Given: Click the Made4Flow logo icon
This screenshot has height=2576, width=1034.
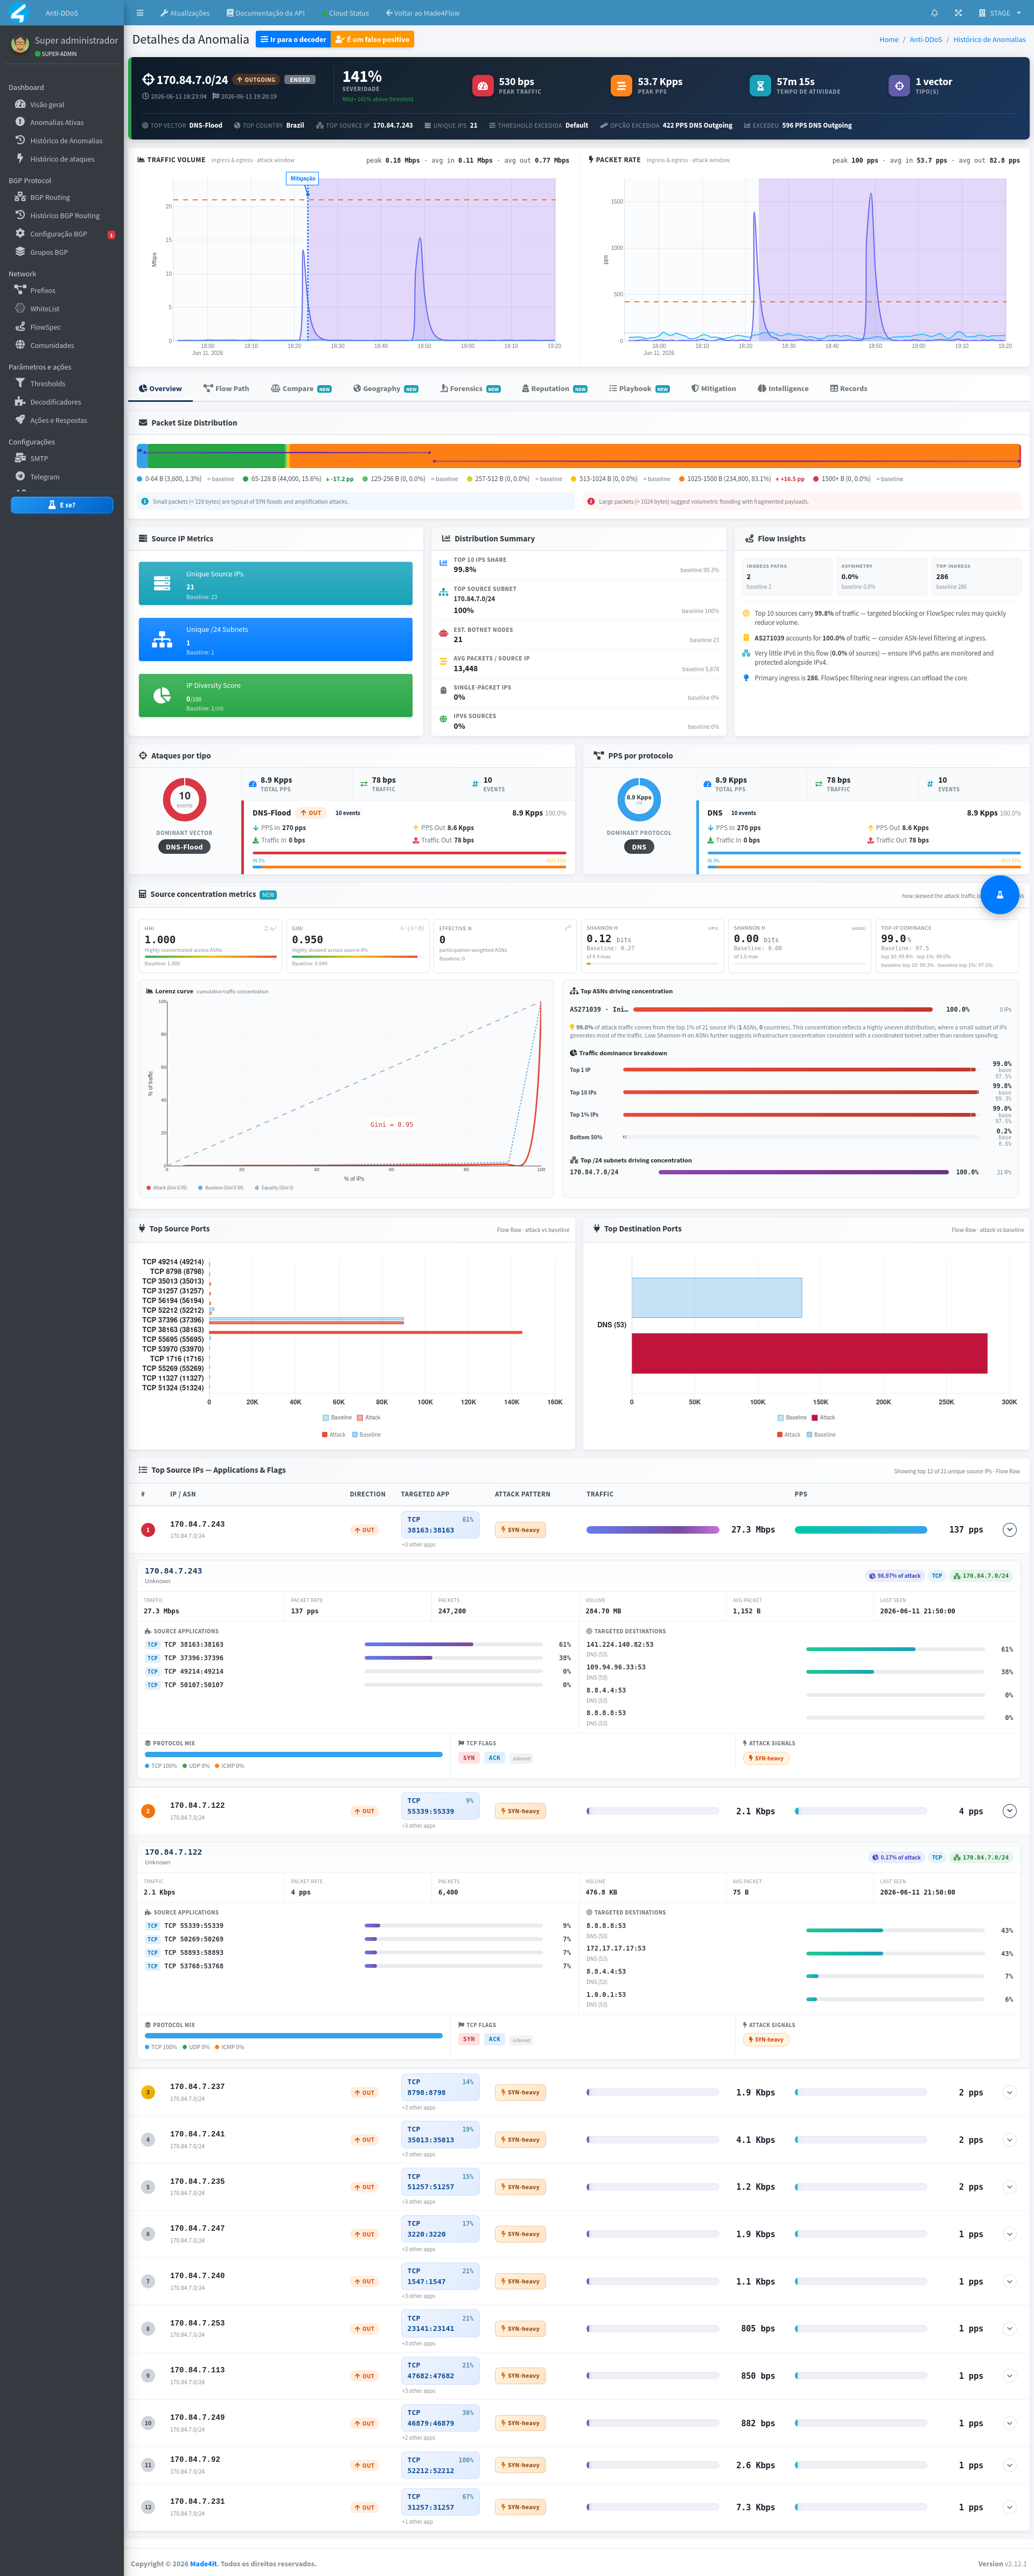Looking at the screenshot, I should click(17, 13).
